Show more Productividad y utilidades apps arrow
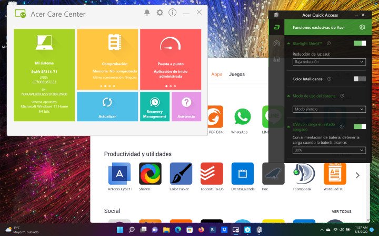The width and height of the screenshot is (379, 236). (x=357, y=175)
